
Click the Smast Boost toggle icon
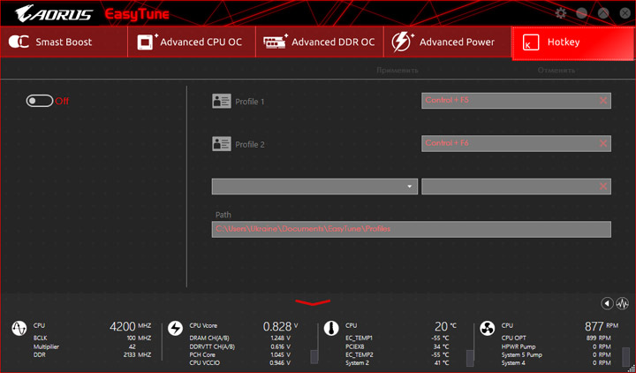click(19, 42)
